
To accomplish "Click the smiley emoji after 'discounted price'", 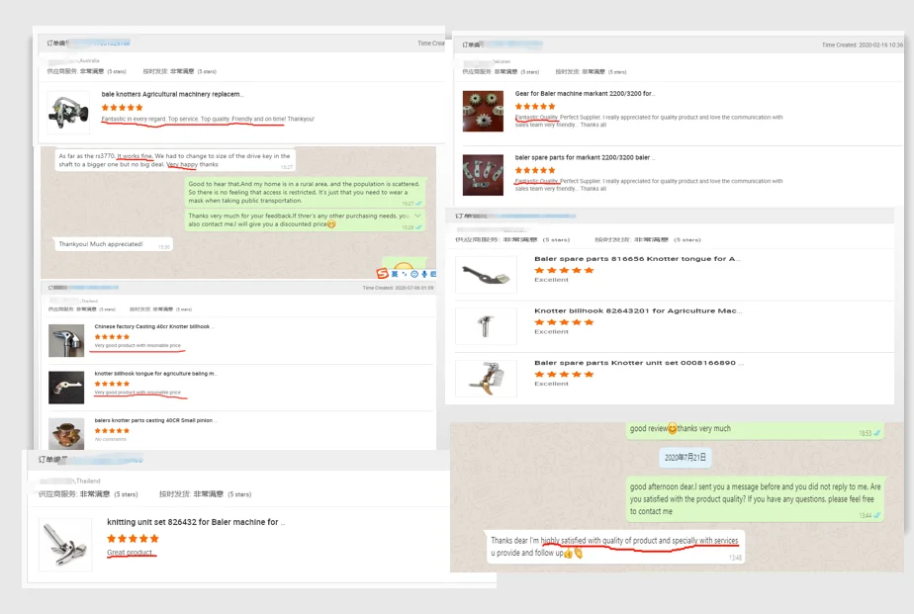I will 331,224.
